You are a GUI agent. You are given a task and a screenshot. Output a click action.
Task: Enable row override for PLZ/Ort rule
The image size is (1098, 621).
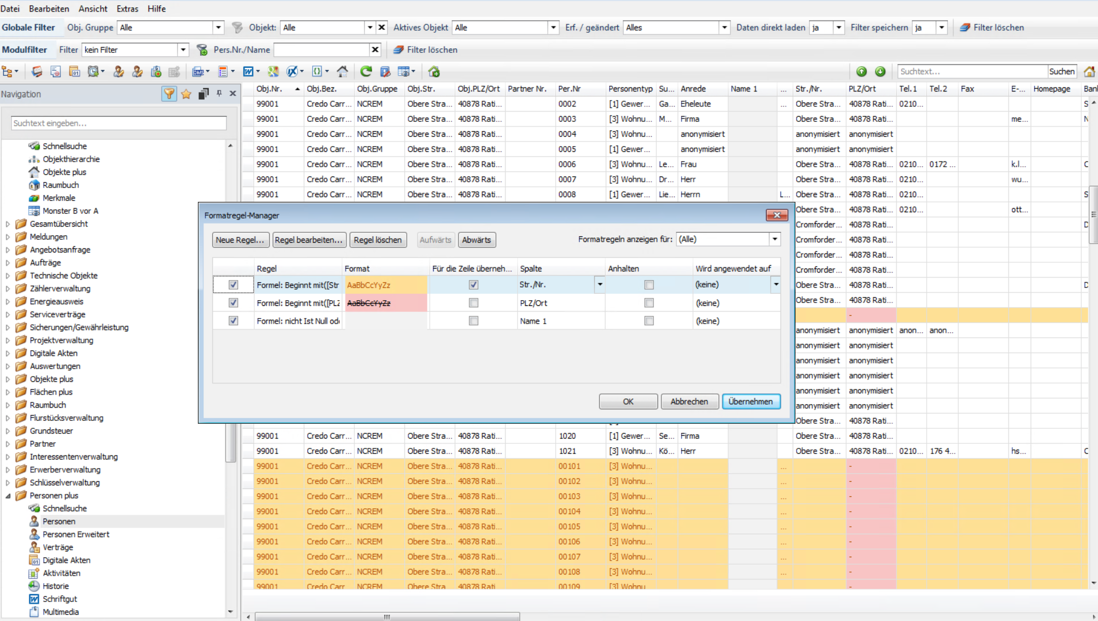coord(473,303)
